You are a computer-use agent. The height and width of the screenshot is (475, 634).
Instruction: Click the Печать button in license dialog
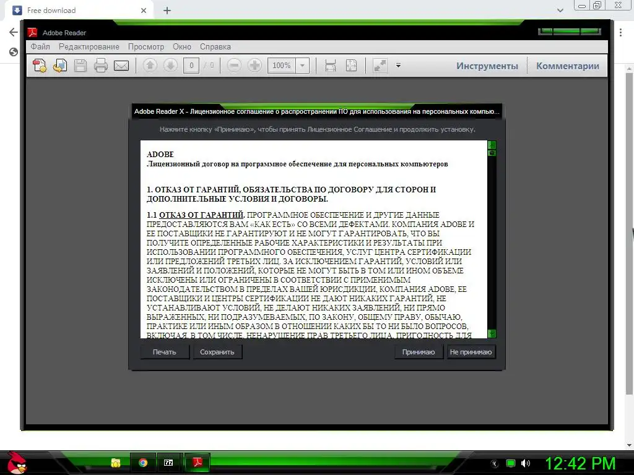point(165,352)
